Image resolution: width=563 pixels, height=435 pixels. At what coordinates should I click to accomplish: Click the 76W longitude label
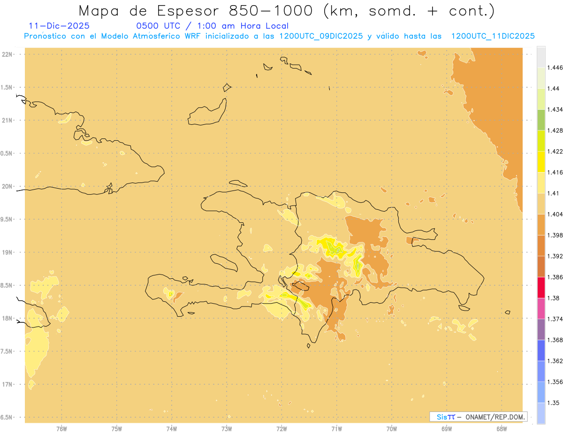(x=61, y=428)
